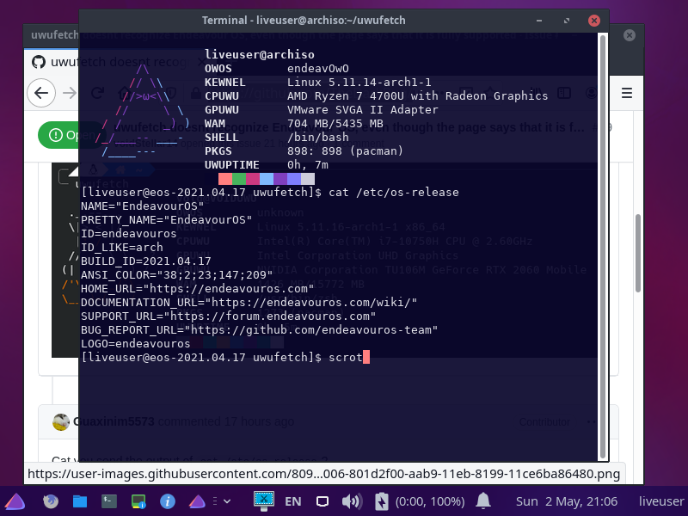Switch the EN keyboard layout

292,501
